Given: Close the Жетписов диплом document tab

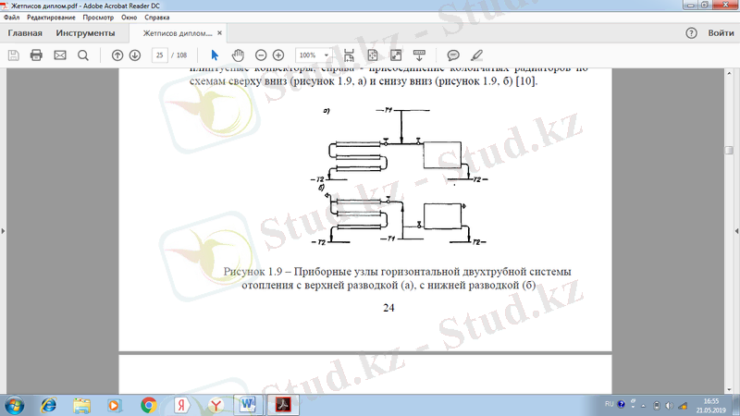Looking at the screenshot, I should pyautogui.click(x=219, y=33).
